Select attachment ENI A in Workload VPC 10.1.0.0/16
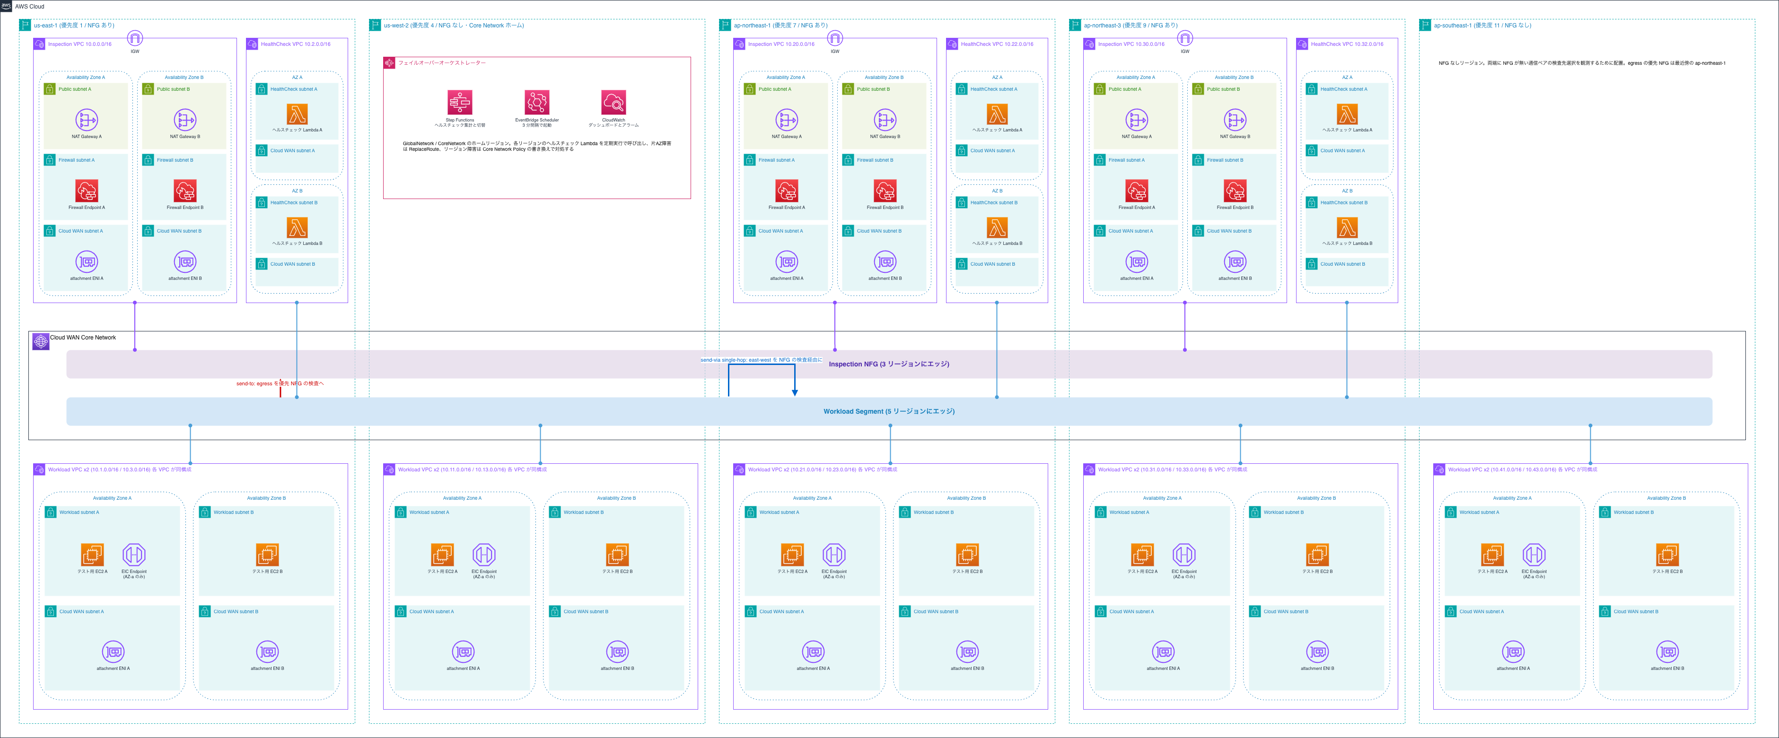The height and width of the screenshot is (738, 1779). [113, 651]
